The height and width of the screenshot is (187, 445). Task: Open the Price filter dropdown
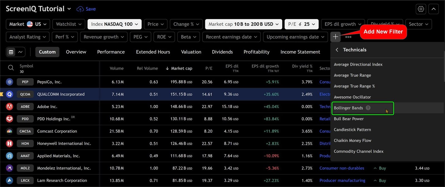coord(156,24)
